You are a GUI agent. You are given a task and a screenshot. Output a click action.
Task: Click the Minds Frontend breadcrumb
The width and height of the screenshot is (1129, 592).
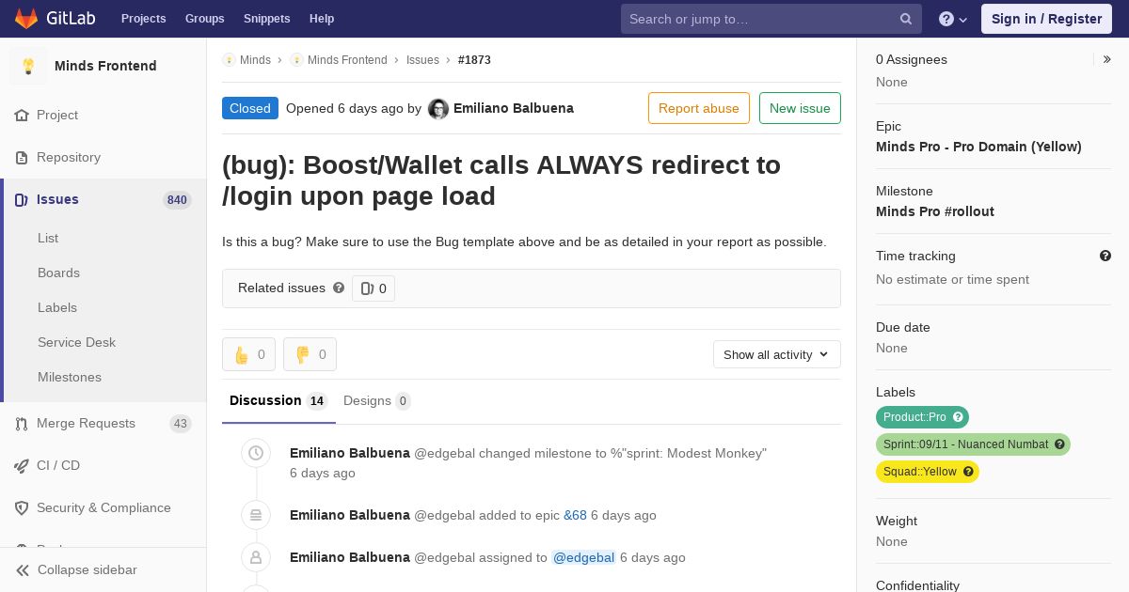pyautogui.click(x=347, y=60)
